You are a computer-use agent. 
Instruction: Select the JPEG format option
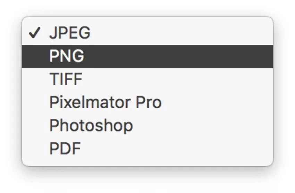[x=147, y=33]
